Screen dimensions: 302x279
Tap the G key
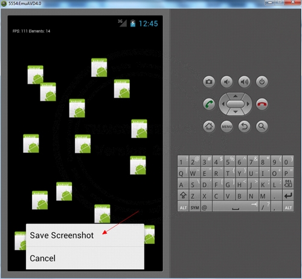230,184
